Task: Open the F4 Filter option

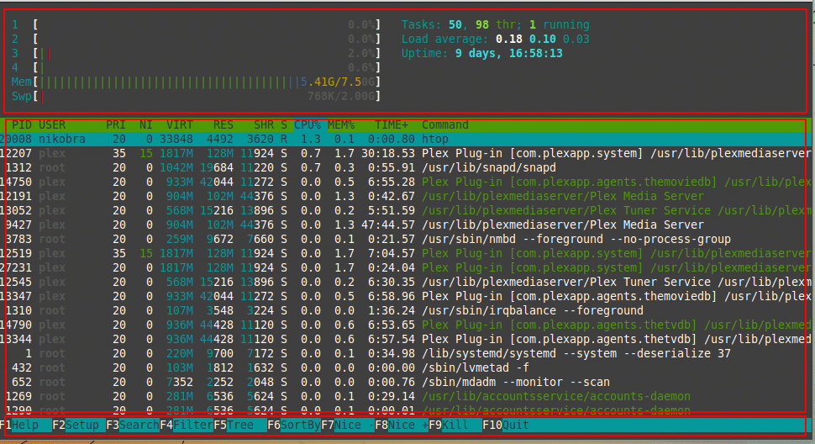Action: pos(187,425)
